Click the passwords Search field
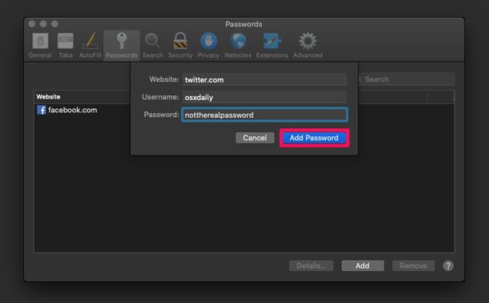Image resolution: width=489 pixels, height=303 pixels. coord(406,79)
